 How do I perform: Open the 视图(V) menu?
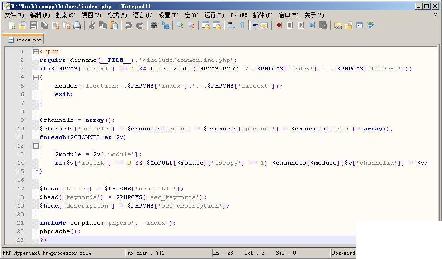pyautogui.click(x=91, y=15)
